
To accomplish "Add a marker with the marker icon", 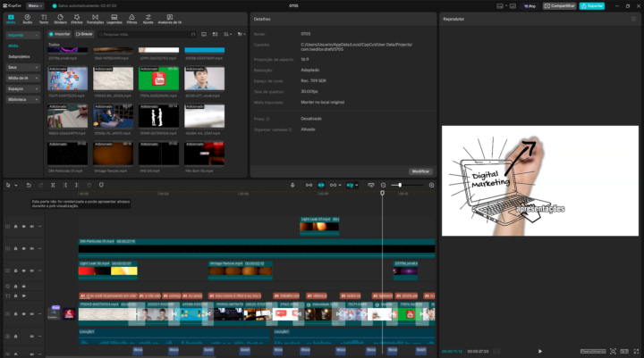I will point(101,185).
